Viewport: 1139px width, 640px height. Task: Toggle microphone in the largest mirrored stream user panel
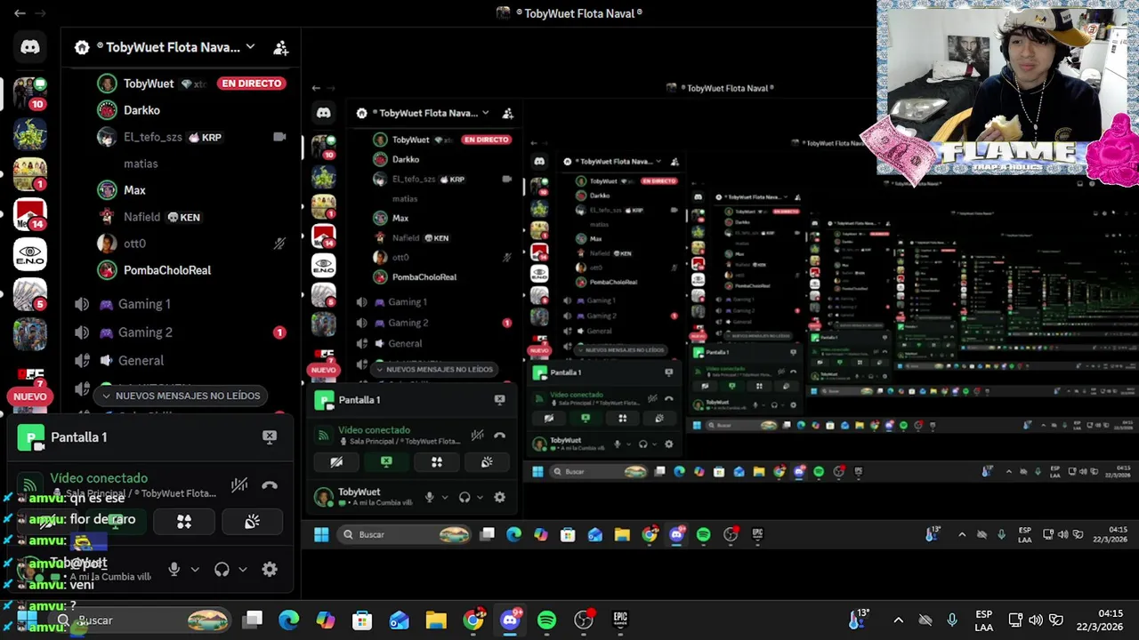[x=429, y=498]
